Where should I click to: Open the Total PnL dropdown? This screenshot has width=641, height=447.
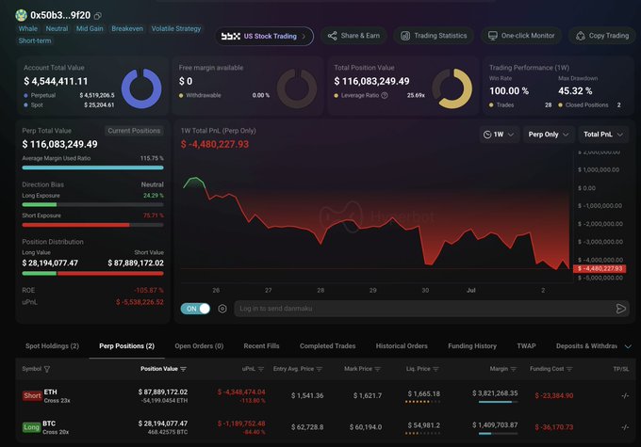[x=603, y=135]
